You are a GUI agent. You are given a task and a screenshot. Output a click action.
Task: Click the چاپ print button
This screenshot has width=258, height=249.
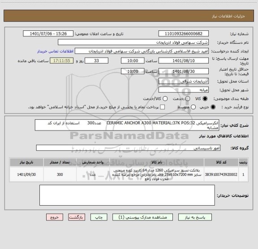99,217
